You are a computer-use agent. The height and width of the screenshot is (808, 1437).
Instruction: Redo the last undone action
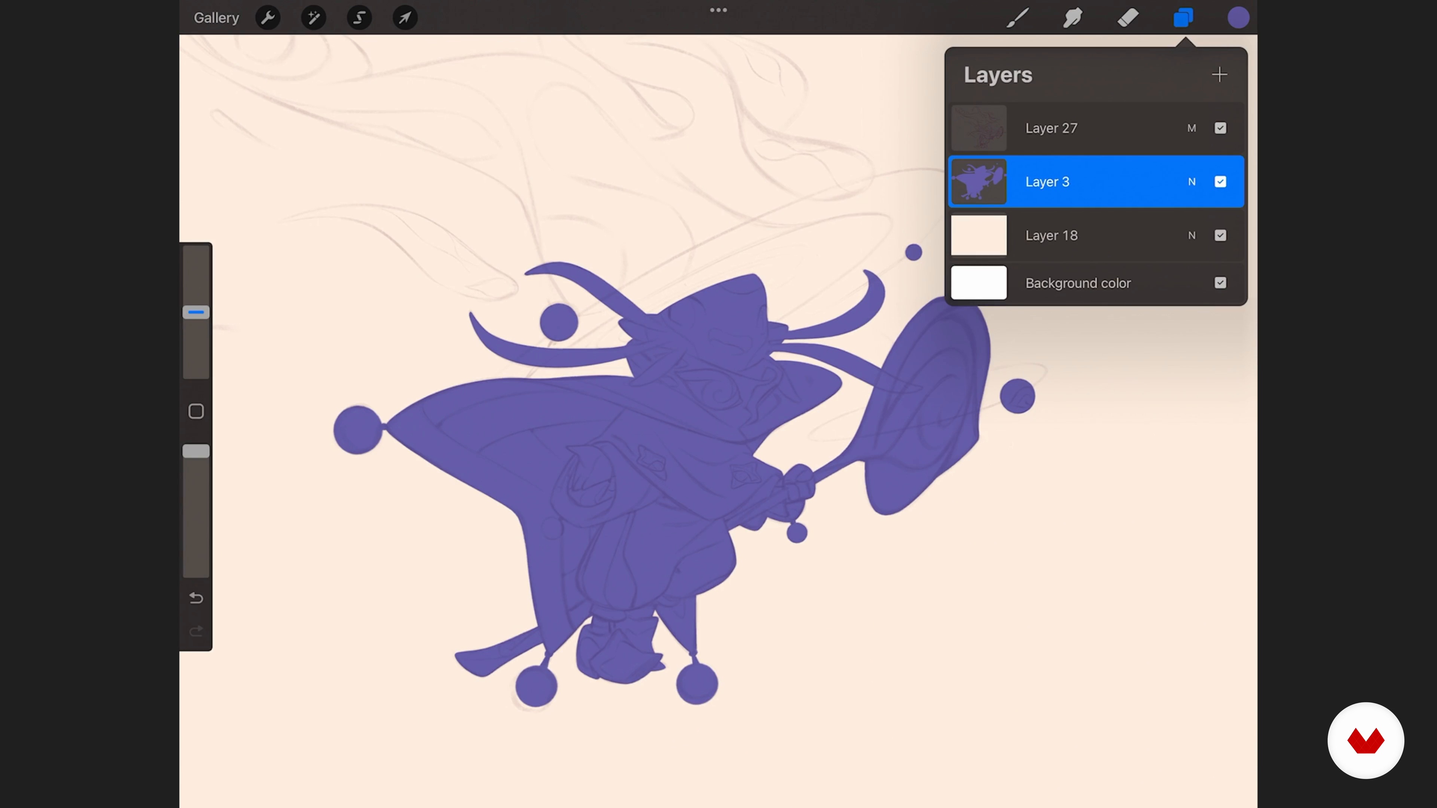click(x=196, y=631)
